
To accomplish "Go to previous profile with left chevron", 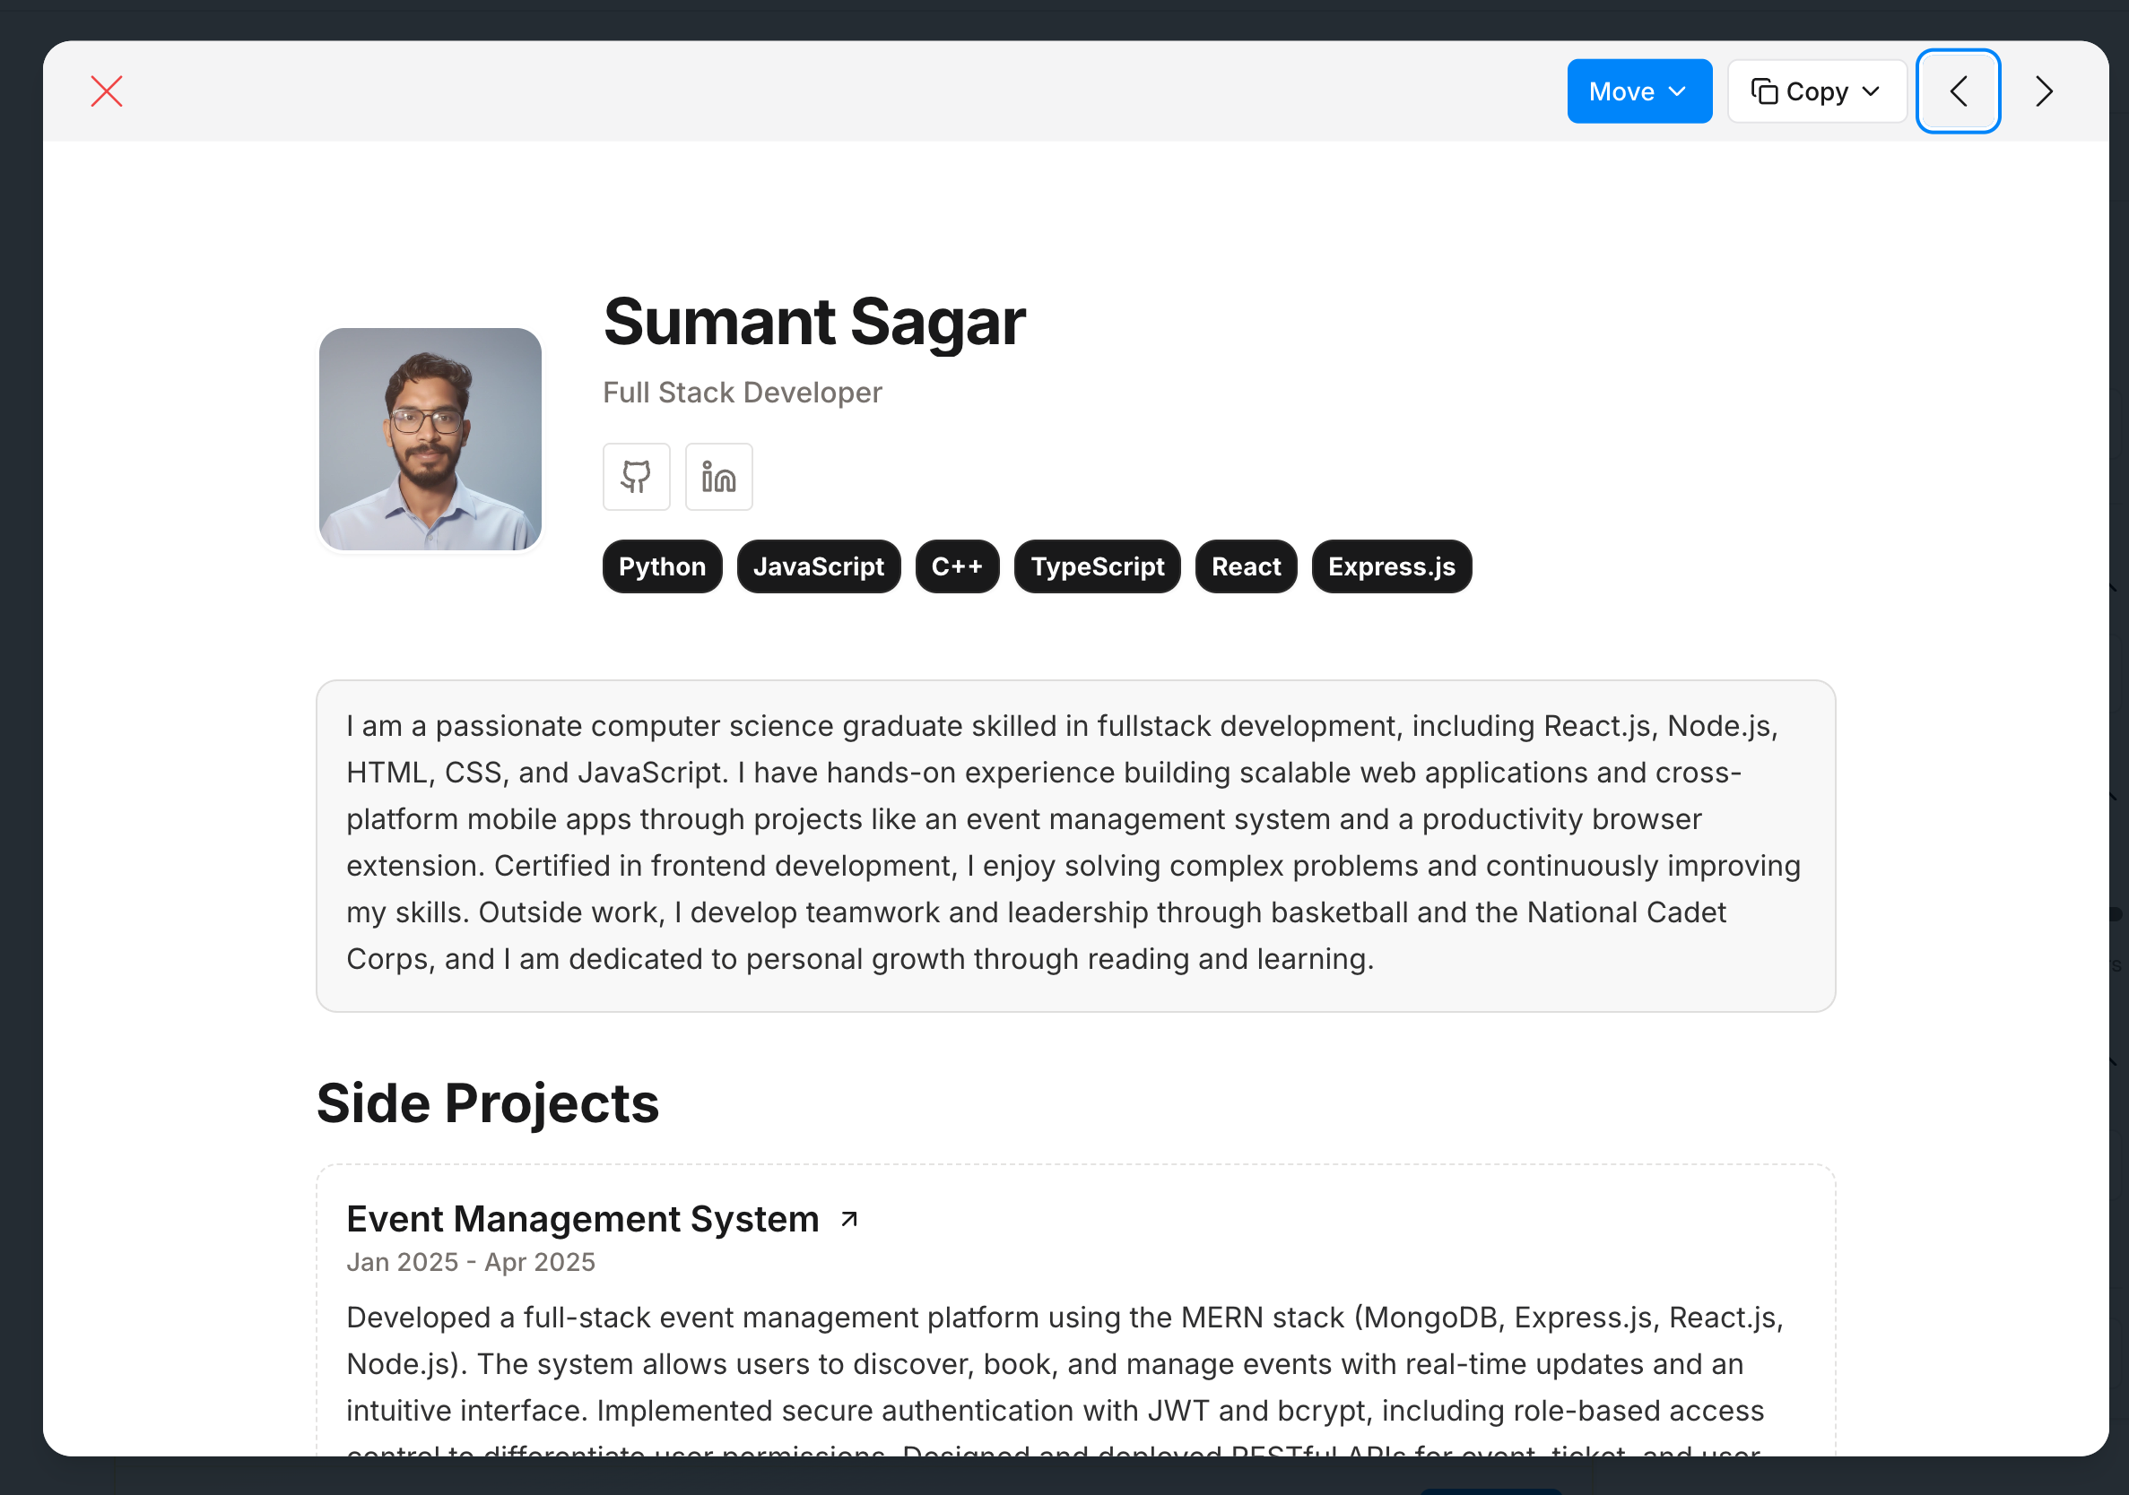I will click(1958, 91).
